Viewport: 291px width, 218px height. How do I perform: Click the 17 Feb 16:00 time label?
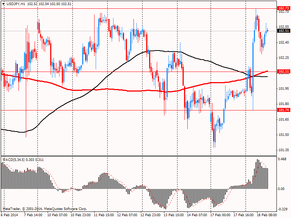click(244, 215)
